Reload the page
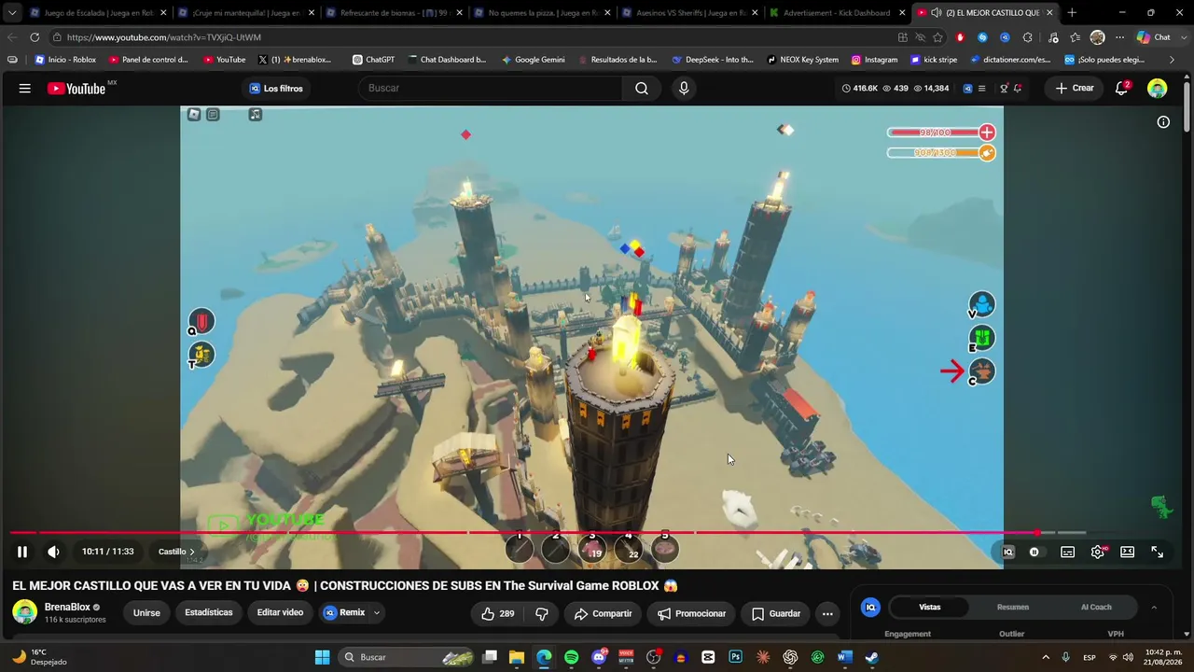This screenshot has width=1194, height=672. point(35,37)
